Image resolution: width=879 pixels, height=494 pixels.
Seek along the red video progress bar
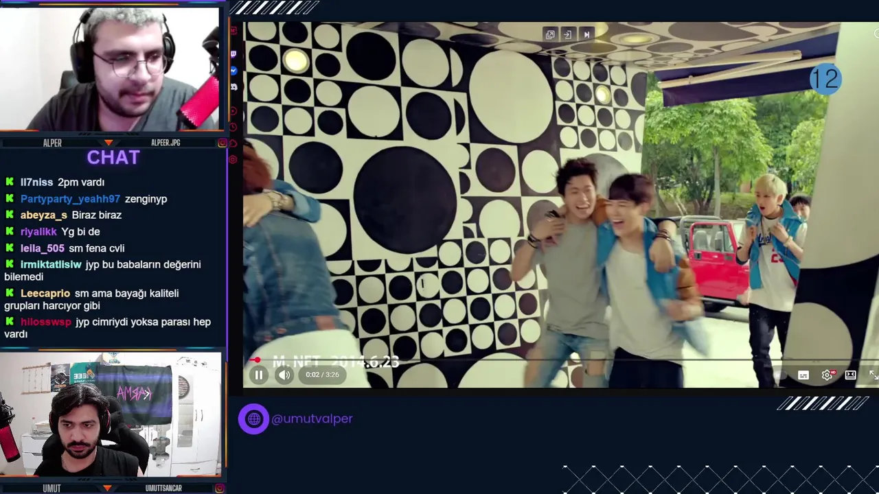coord(561,360)
